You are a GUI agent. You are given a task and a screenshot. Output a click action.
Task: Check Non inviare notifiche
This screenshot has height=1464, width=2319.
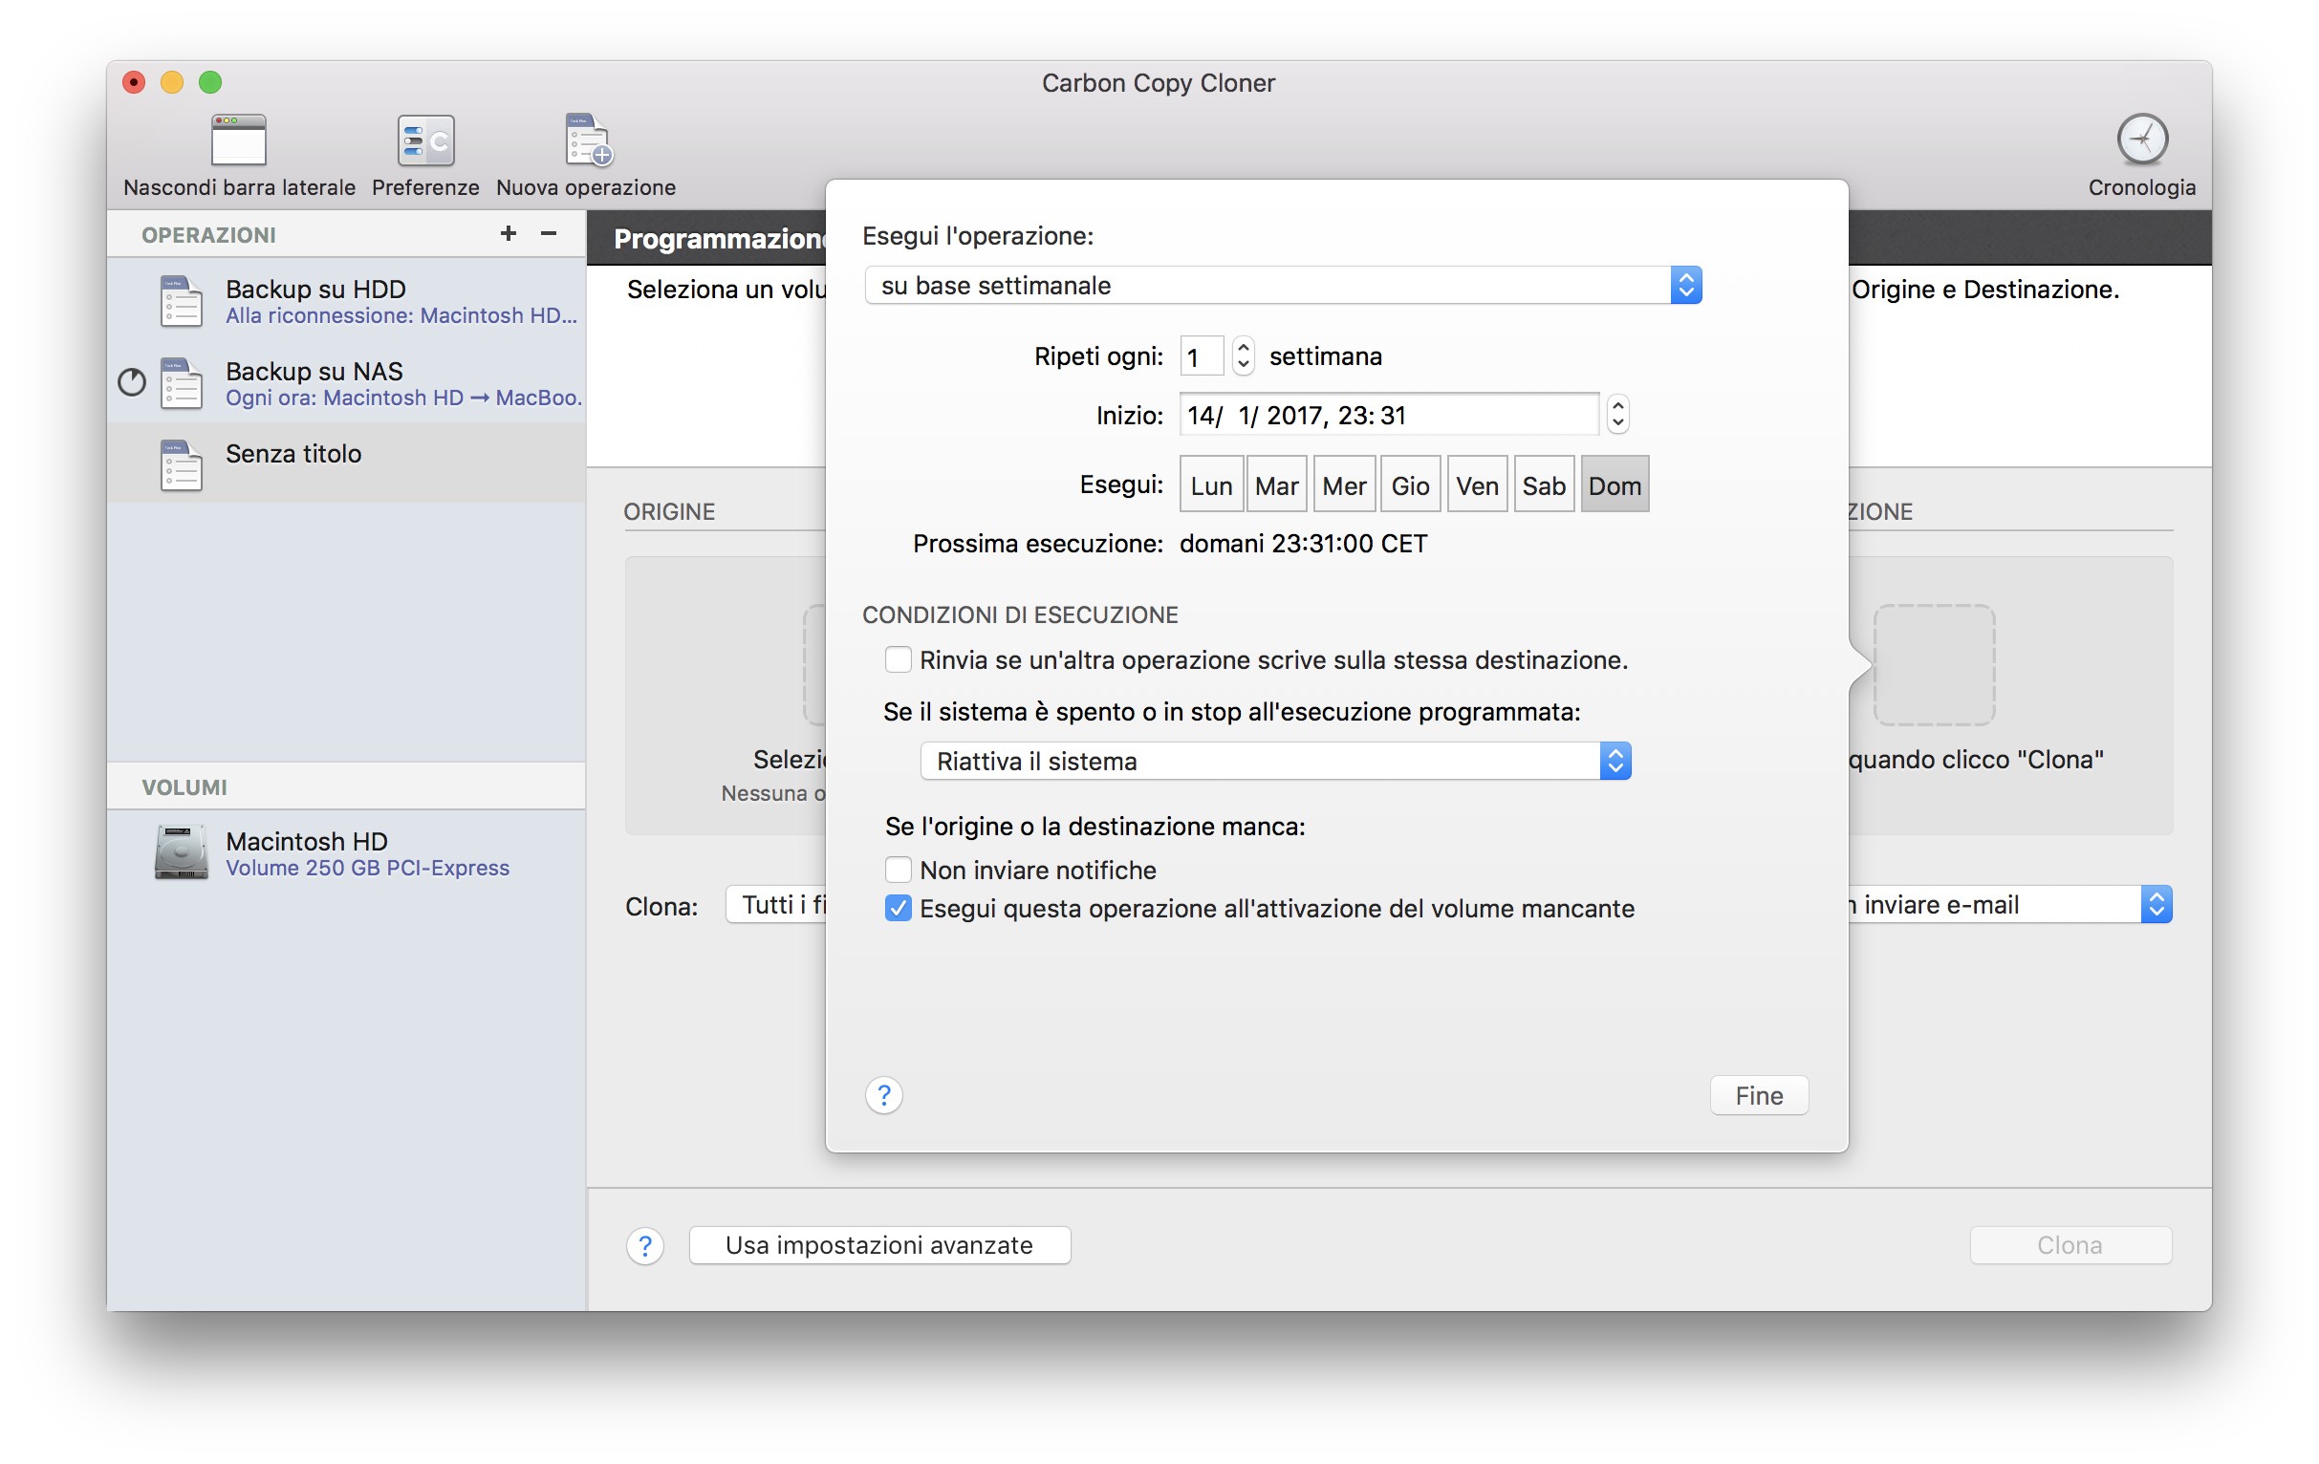898,870
